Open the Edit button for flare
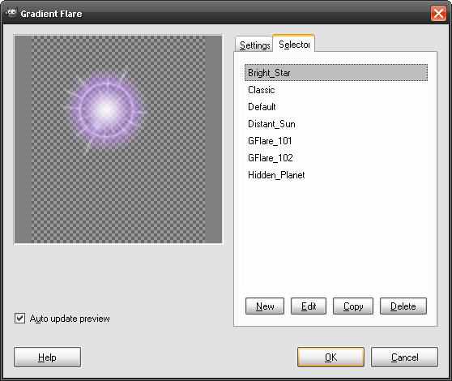This screenshot has height=381, width=452. tap(309, 306)
